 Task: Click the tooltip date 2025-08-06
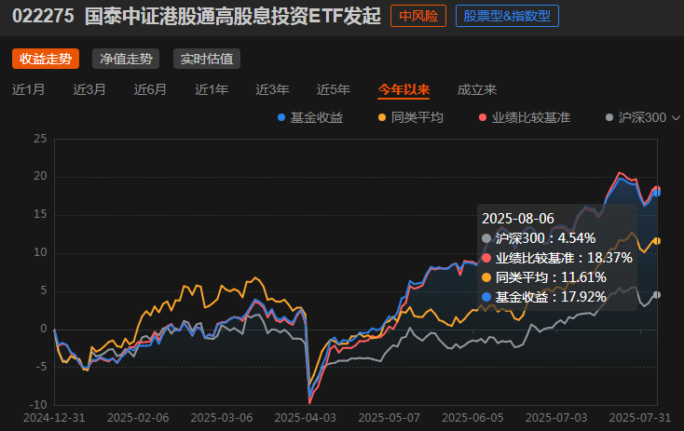pyautogui.click(x=518, y=219)
